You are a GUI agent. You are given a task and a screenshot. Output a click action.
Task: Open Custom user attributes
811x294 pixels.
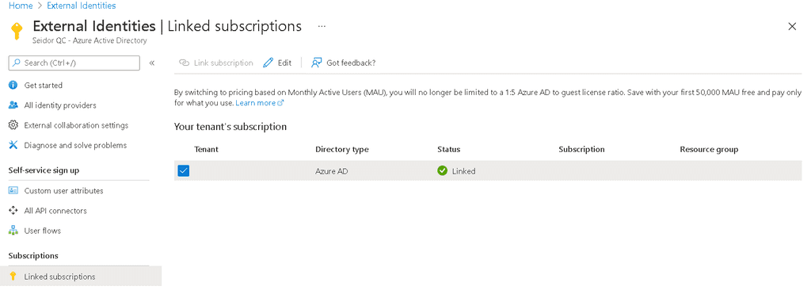[x=63, y=190]
